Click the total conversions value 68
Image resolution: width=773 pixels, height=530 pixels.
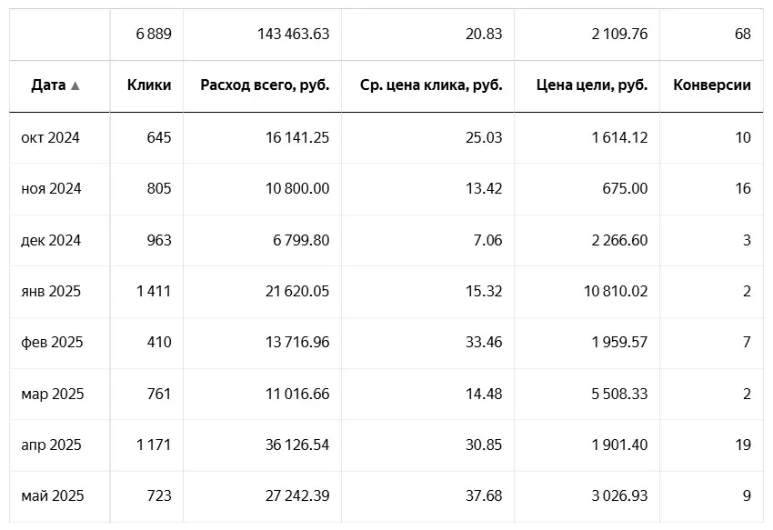[743, 34]
